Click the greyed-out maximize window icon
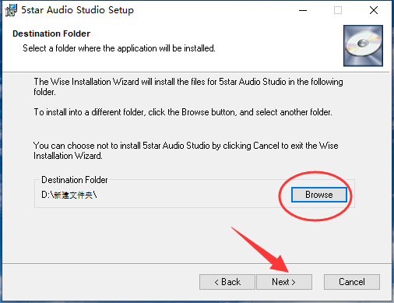This screenshot has width=394, height=303. 338,10
